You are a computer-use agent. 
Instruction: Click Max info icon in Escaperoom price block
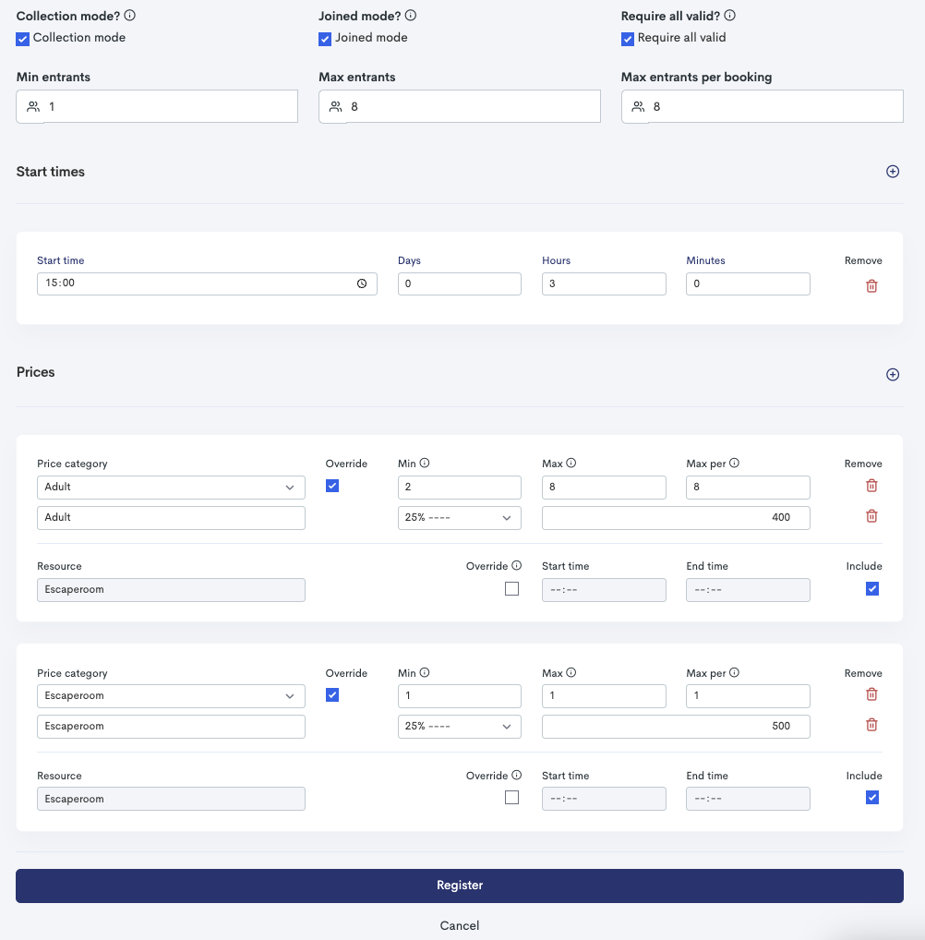point(571,672)
